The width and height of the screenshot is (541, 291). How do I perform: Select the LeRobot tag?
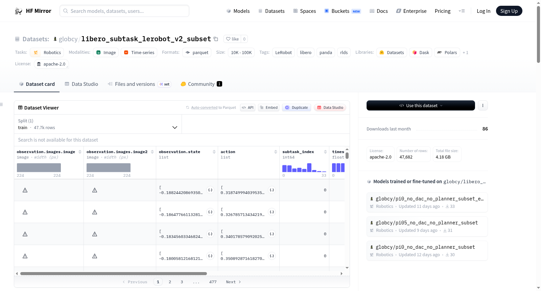tap(283, 52)
